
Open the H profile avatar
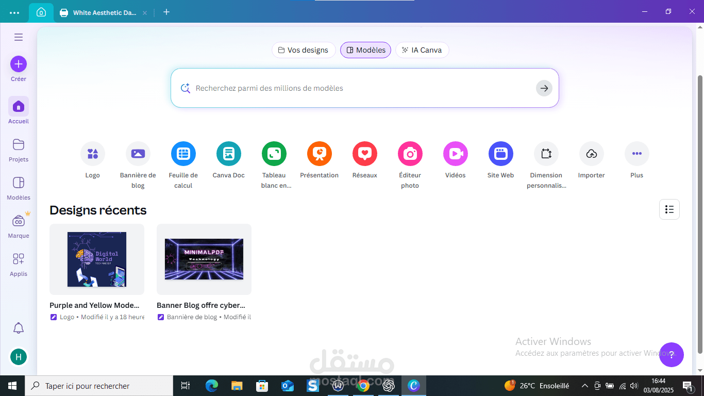point(19,357)
